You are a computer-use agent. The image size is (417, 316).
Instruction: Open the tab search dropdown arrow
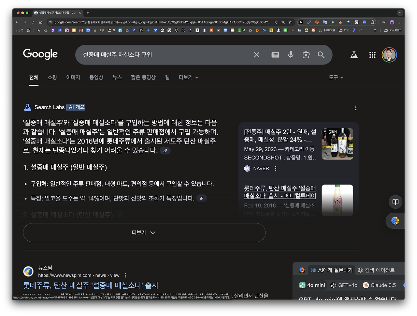click(x=400, y=13)
